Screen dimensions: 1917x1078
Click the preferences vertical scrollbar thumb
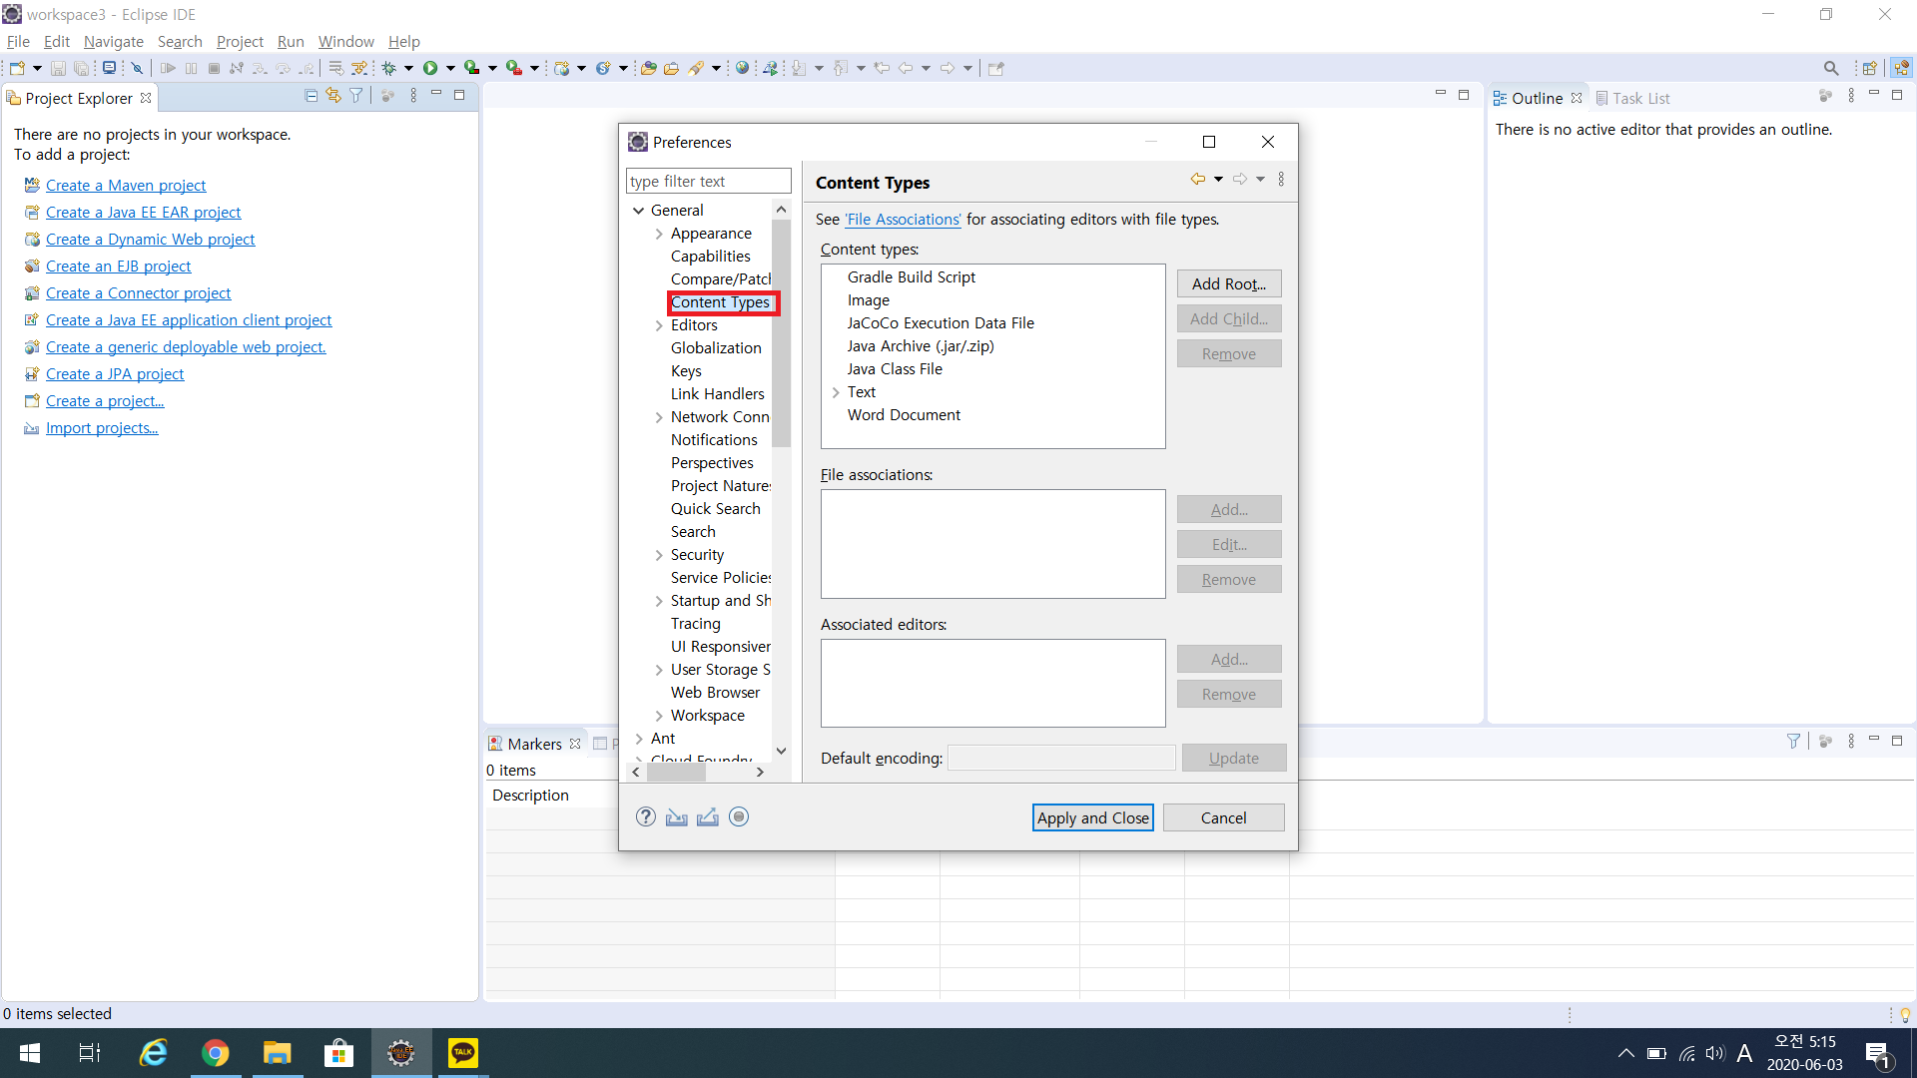tap(781, 334)
